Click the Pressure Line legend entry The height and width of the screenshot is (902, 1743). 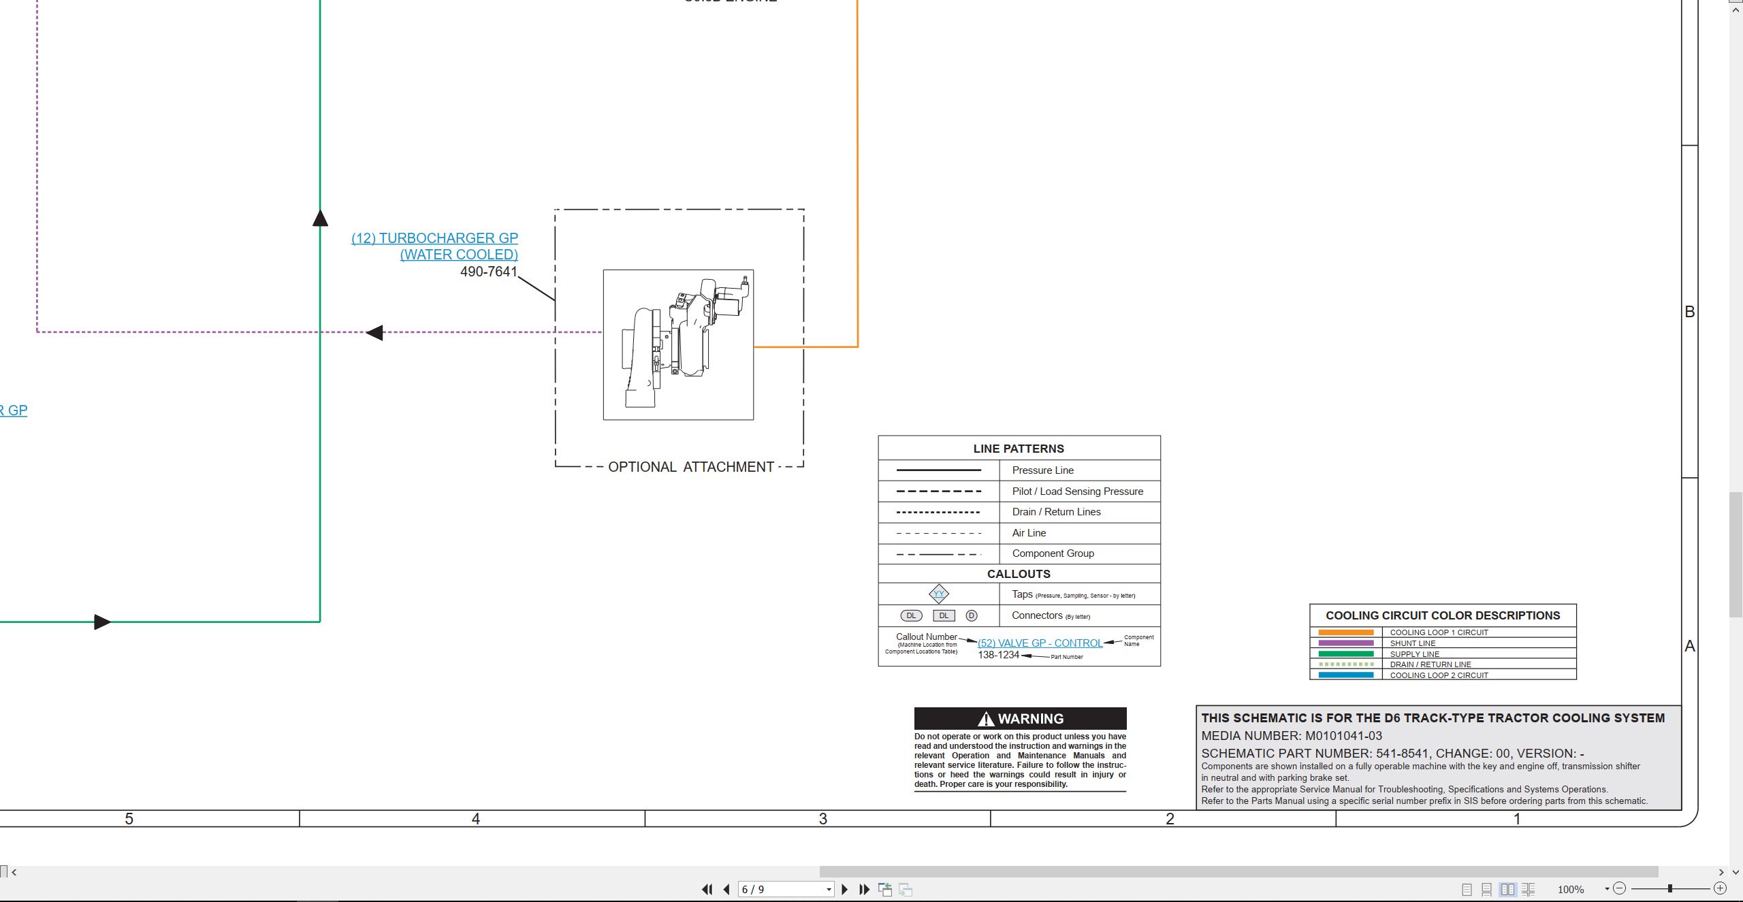(x=1042, y=470)
